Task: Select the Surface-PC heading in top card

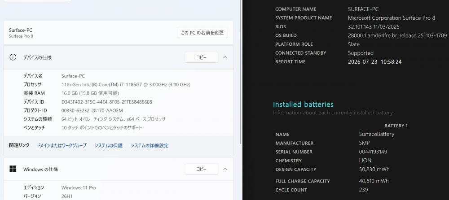Action: 21,30
